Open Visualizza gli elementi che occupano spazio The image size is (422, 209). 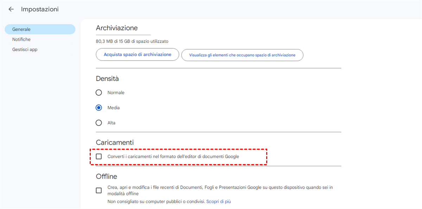pos(242,55)
